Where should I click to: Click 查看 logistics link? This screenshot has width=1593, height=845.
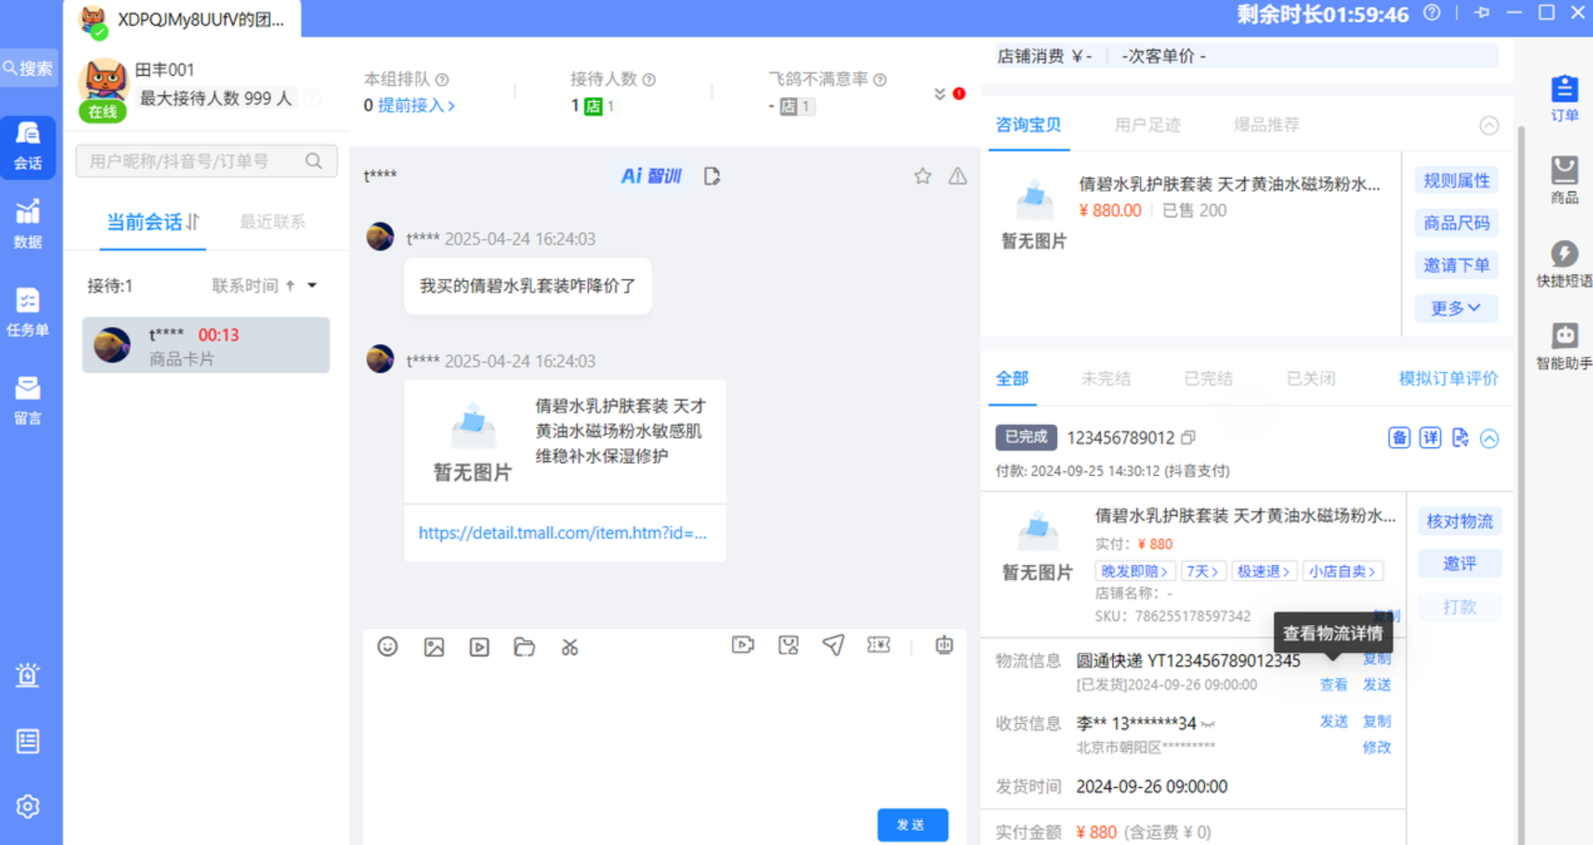tap(1333, 685)
